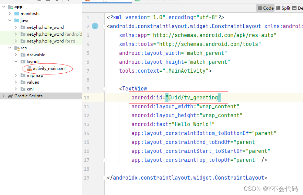Click line number 13 in the gutter
This screenshot has width=303, height=195.
coord(86,124)
